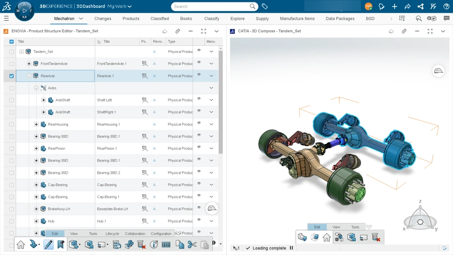453x255 pixels.
Task: Click the Paste clipboard icon
Action: click(204, 245)
